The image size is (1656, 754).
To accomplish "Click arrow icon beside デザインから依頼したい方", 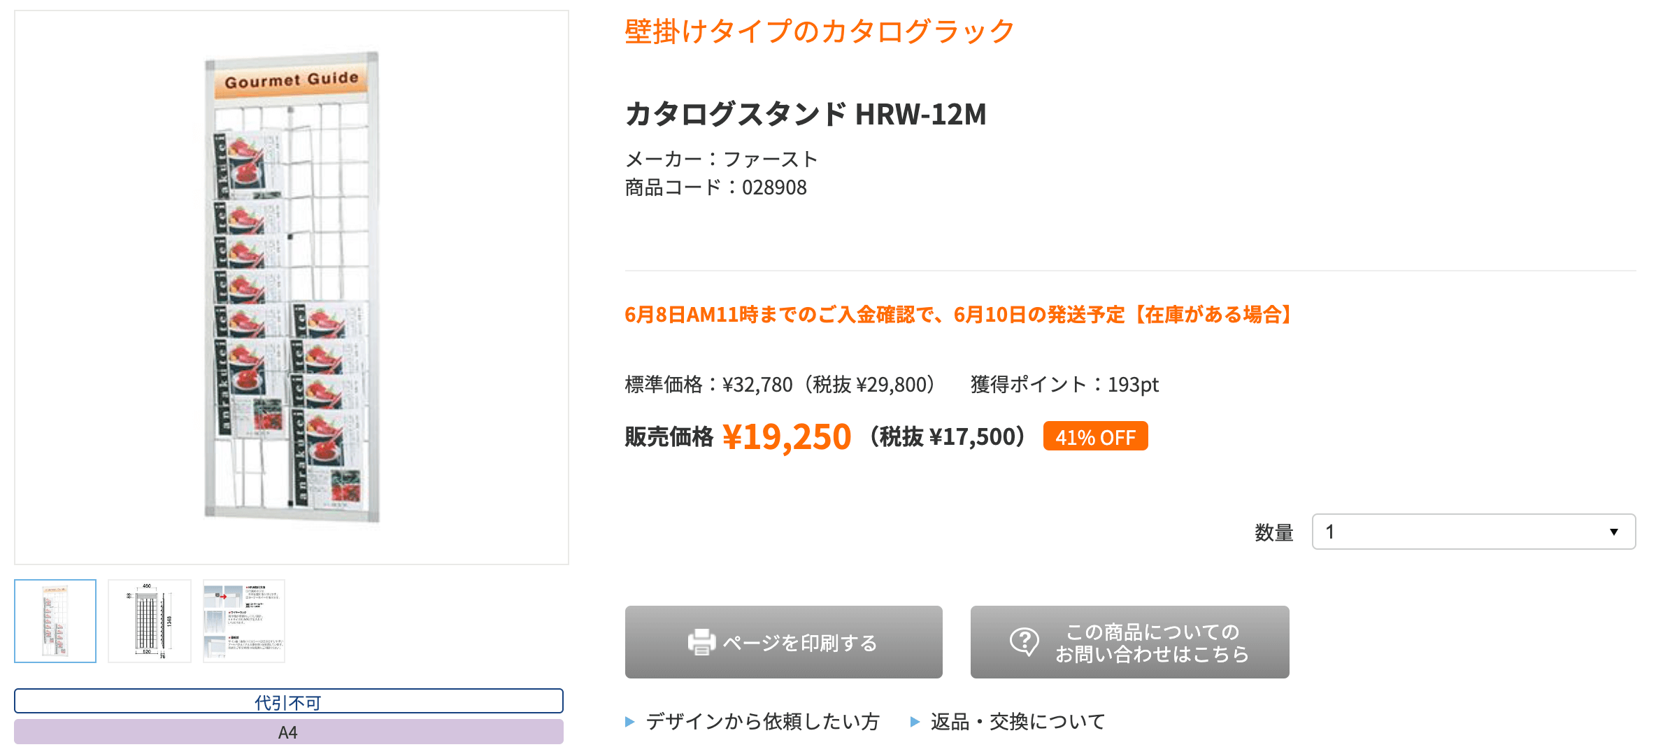I will (630, 722).
